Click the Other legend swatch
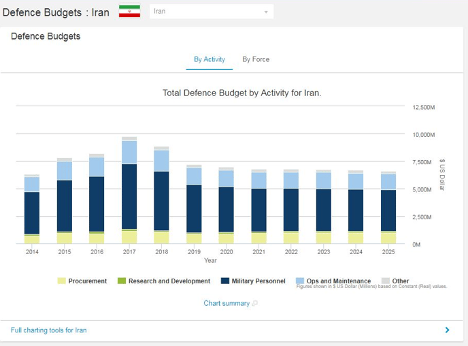Screen dimensions: 468x346 (385, 281)
